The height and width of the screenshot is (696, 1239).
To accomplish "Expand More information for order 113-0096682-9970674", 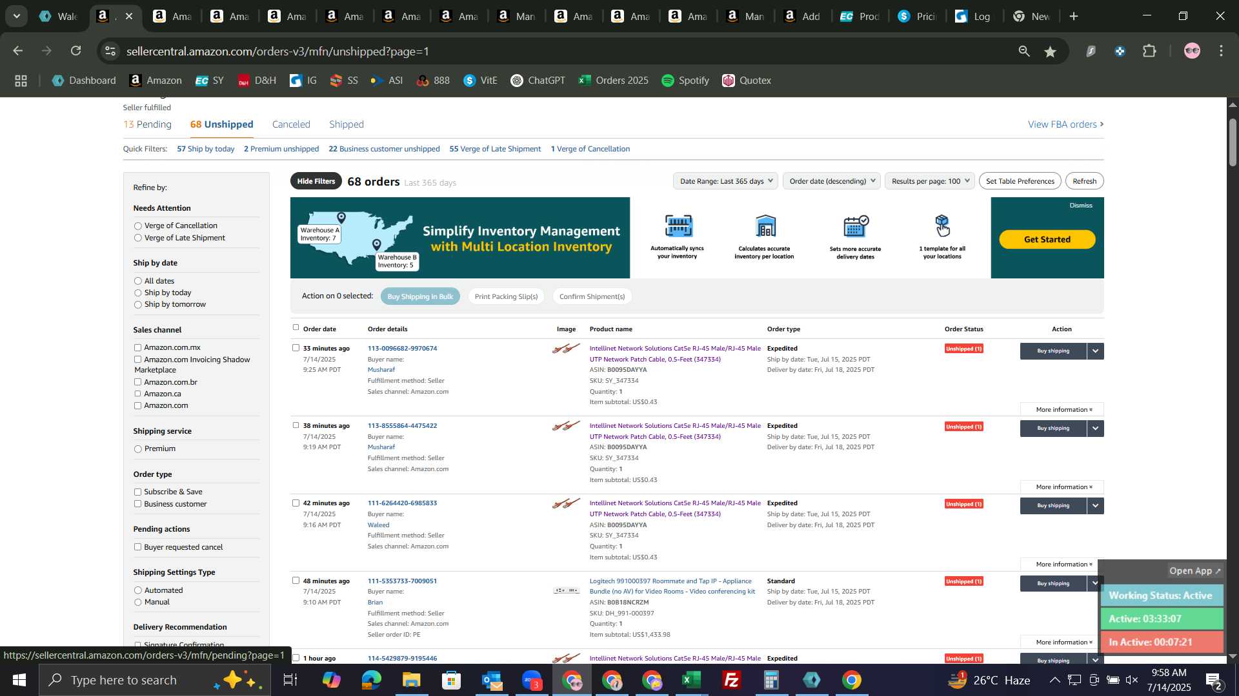I will [1062, 410].
